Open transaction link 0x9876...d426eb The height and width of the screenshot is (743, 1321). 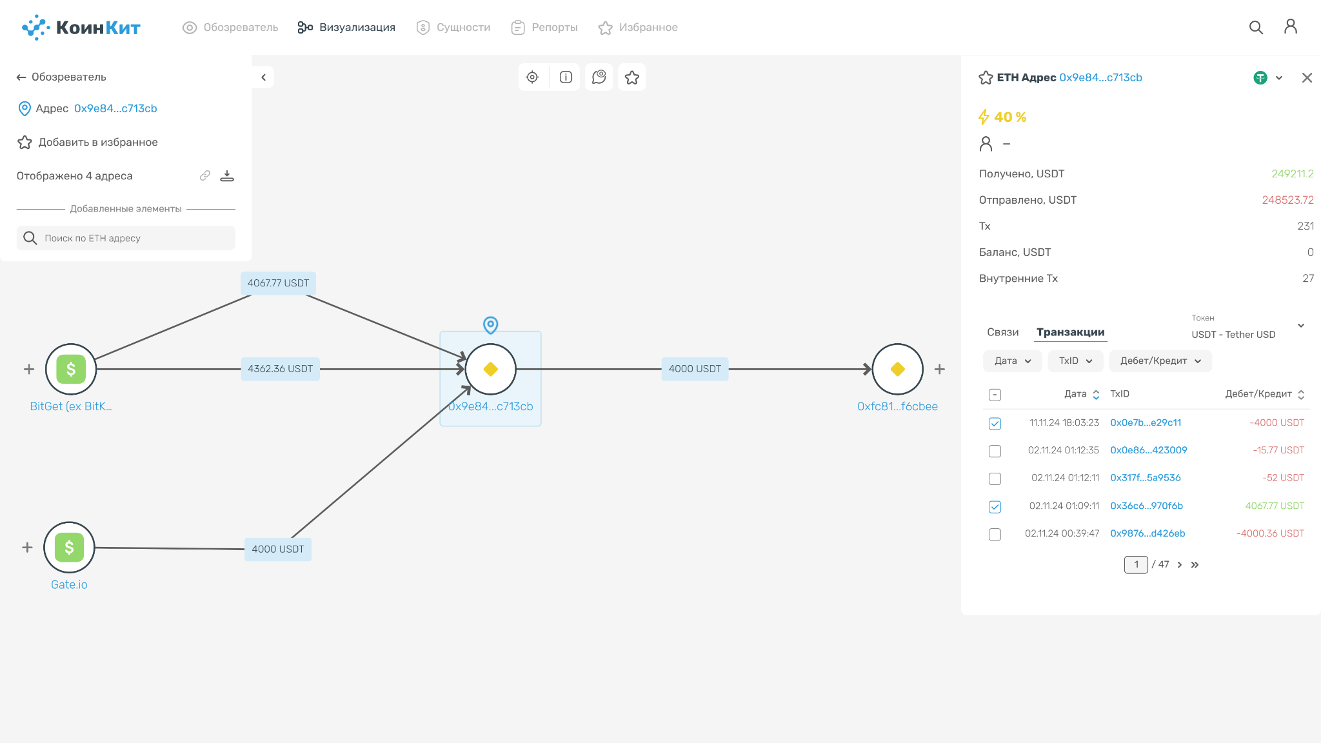click(1147, 533)
